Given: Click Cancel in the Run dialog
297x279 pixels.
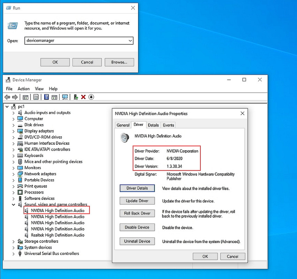Looking at the screenshot, I should 87,62.
